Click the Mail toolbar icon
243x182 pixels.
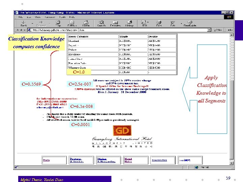click(144, 24)
